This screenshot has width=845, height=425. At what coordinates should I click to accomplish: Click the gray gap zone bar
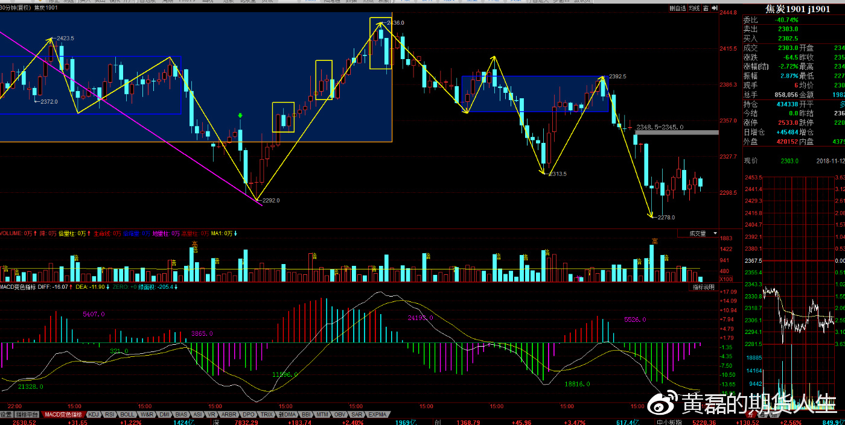click(677, 132)
